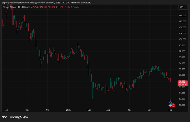Image resolution: width=190 pixels, height=122 pixels.
Task: Click the 2026 year label on time axis
Action: [68, 110]
